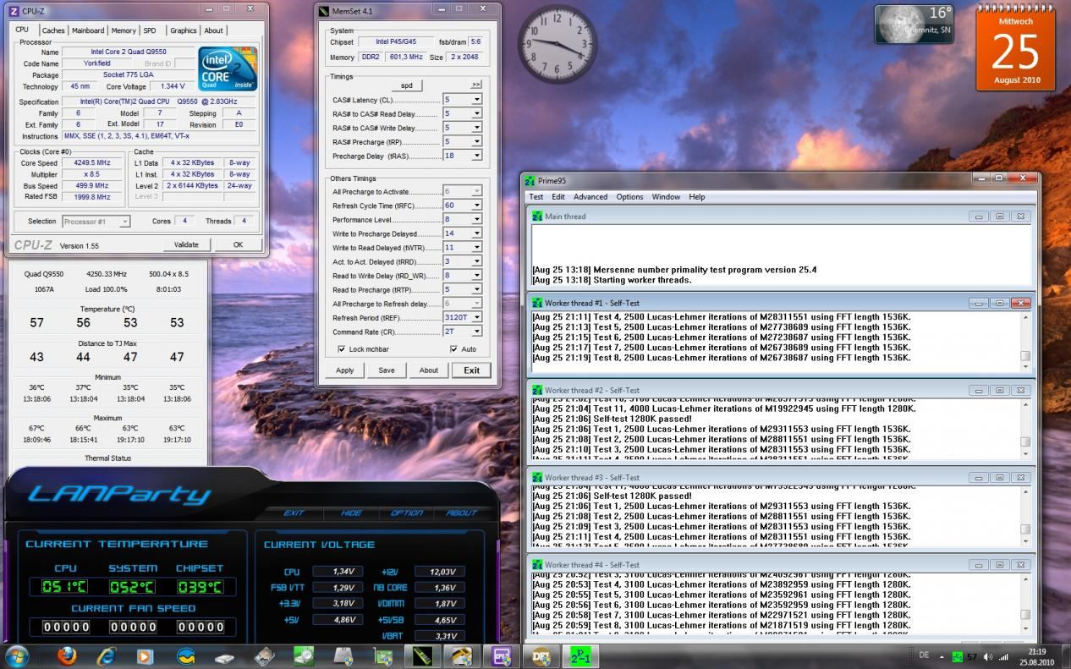
Task: Open RAS# to CAS# Read Delay dropdown
Action: [x=476, y=113]
